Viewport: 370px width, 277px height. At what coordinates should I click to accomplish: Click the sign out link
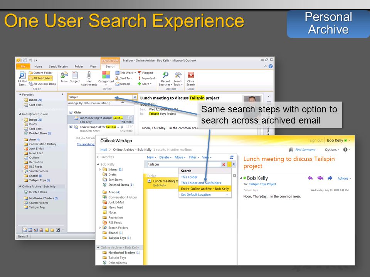tap(316, 140)
